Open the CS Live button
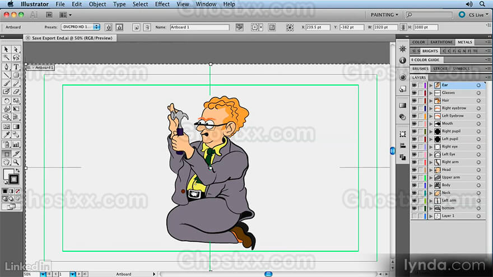The height and width of the screenshot is (277, 493). tap(474, 15)
